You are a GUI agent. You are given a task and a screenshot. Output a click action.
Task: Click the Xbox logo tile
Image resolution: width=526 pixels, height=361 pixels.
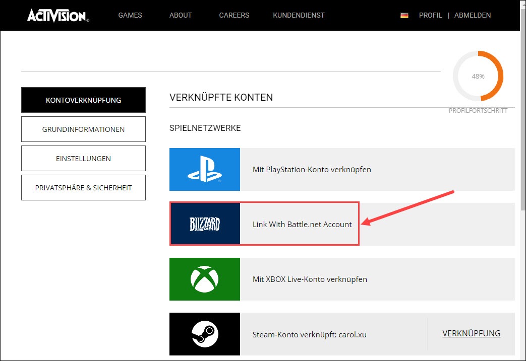click(x=205, y=279)
